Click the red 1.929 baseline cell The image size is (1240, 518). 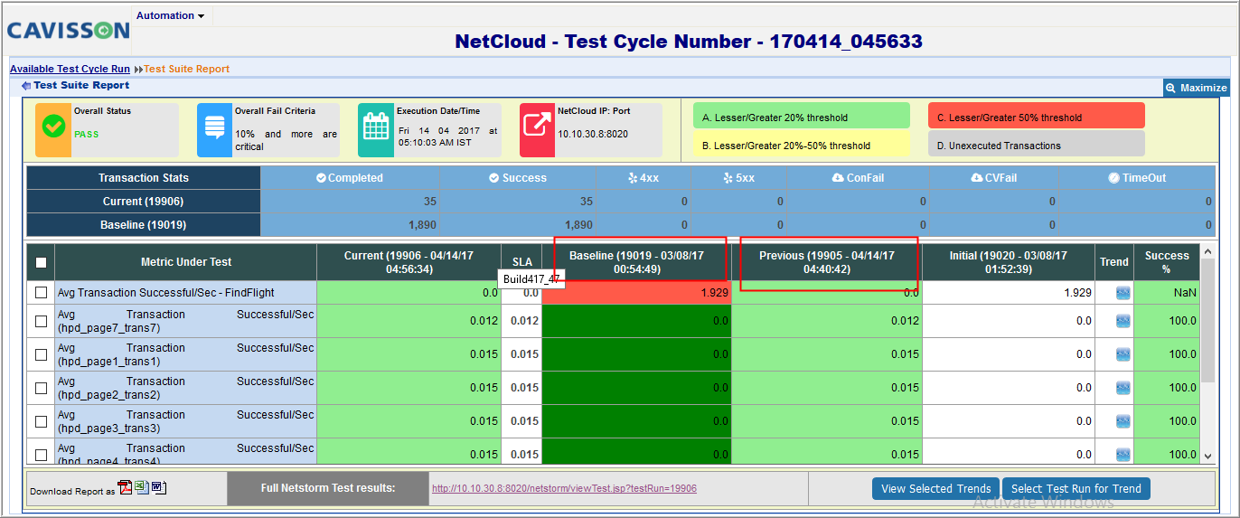636,293
